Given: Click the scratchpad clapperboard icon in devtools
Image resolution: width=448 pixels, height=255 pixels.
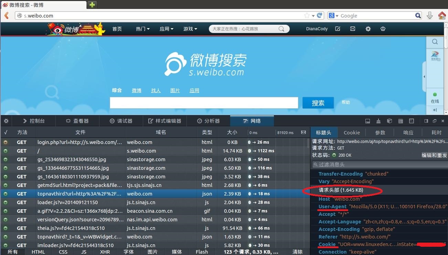Looking at the screenshot, I should point(401,121).
